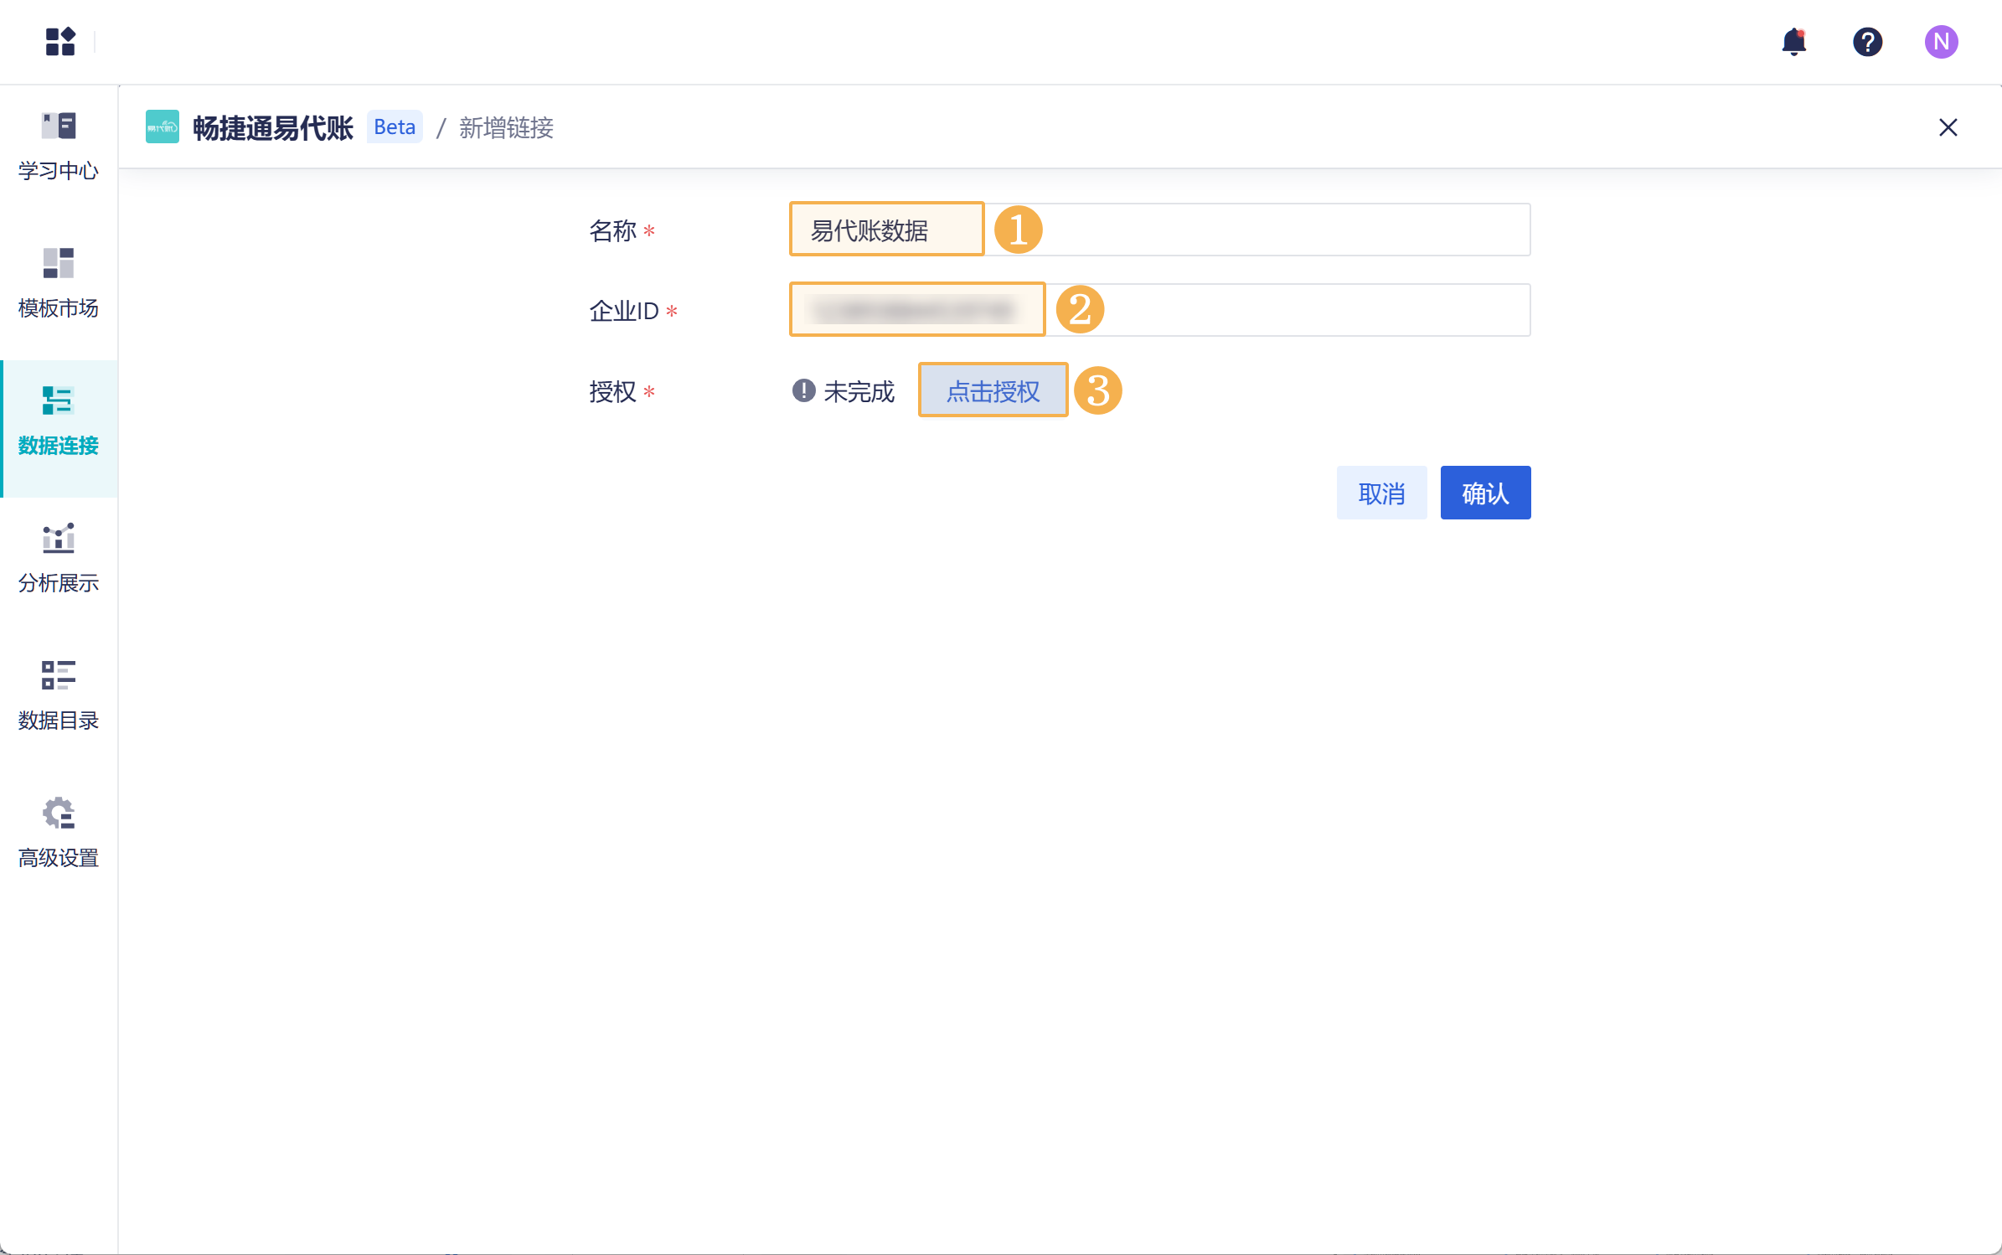The image size is (2002, 1255).
Task: Close the 新增链接 dialog
Action: coord(1948,127)
